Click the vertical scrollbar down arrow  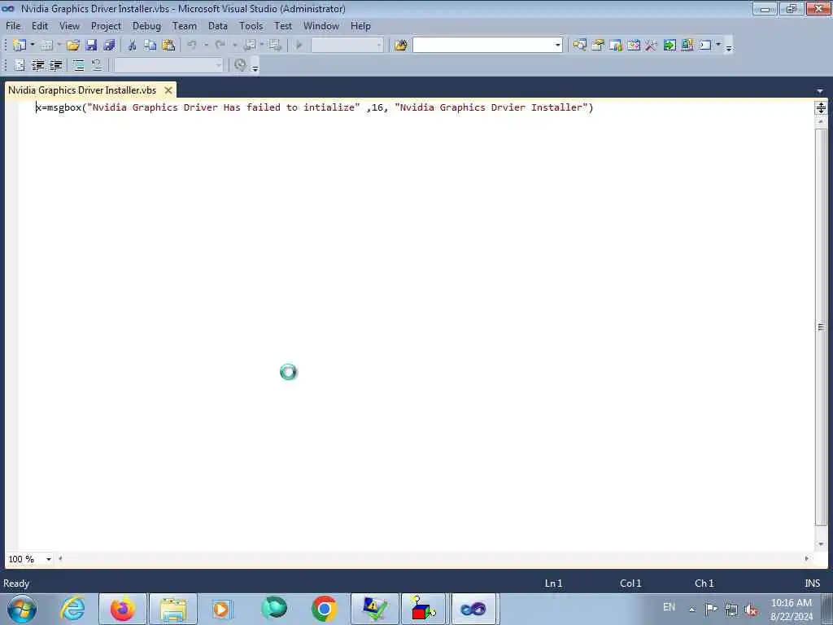point(821,544)
